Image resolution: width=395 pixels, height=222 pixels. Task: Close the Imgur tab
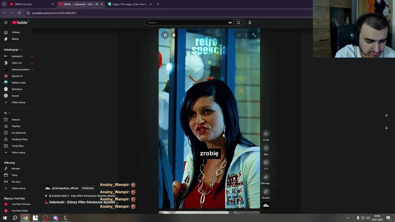coord(151,4)
